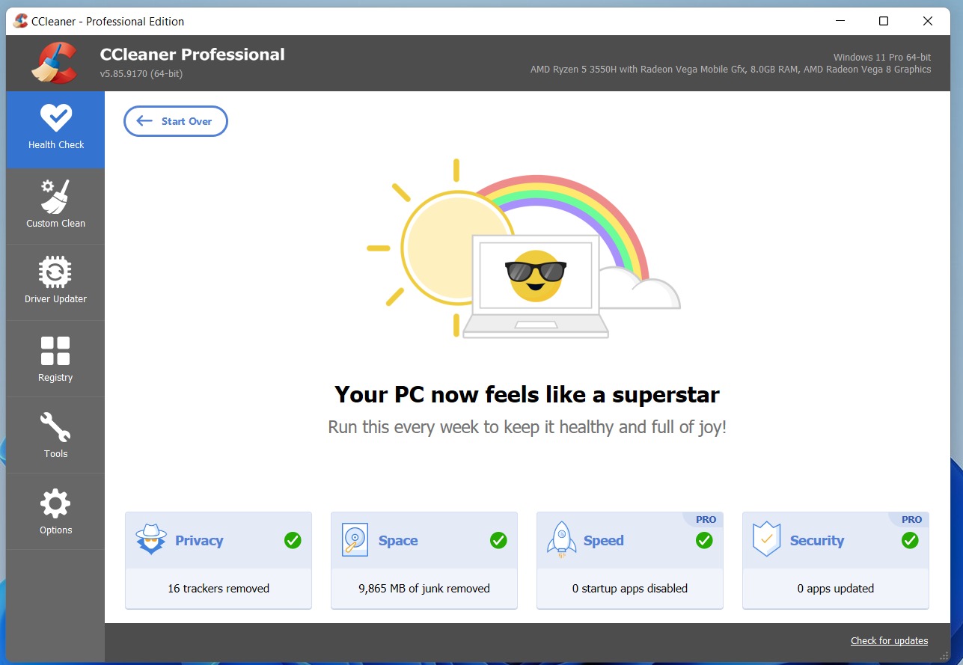
Task: Open CCleaner Options
Action: 55,512
